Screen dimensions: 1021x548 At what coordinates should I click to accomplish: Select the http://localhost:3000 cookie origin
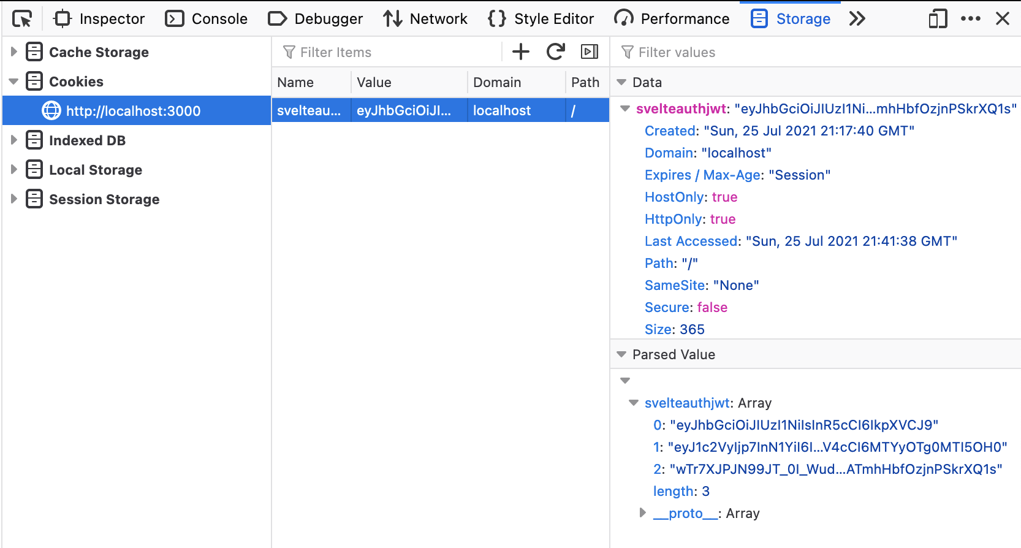(x=133, y=111)
